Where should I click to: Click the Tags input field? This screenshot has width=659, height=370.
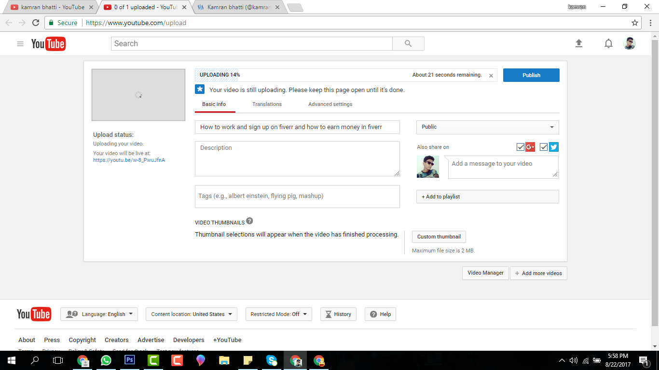coord(297,197)
